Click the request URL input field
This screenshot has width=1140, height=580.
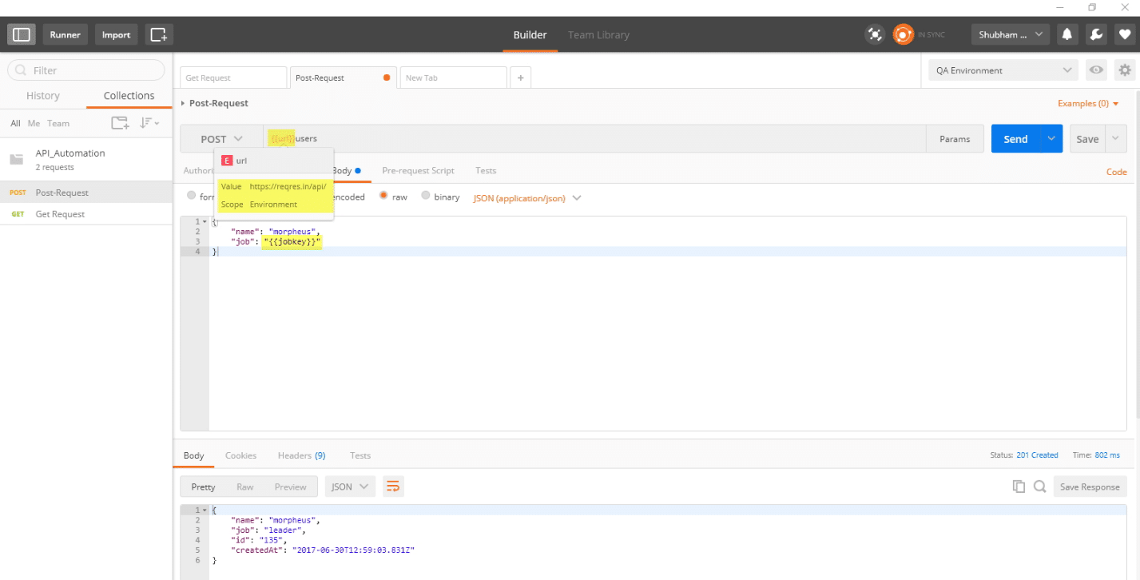click(x=595, y=139)
